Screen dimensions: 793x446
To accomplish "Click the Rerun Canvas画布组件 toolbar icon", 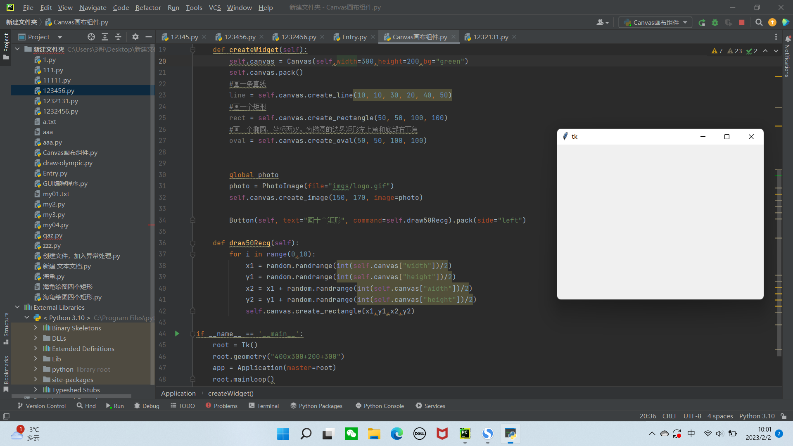I will 702,23.
